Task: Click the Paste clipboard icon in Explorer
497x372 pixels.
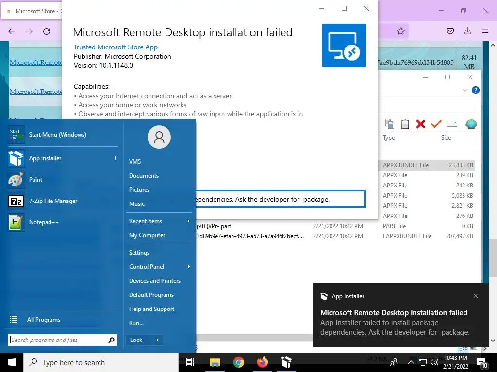Action: (405, 124)
